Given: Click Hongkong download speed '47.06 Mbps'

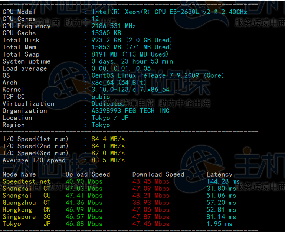Looking at the screenshot, I should pyautogui.click(x=151, y=210).
